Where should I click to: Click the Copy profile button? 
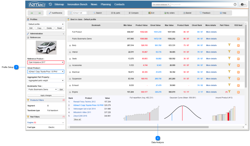tap(39, 28)
